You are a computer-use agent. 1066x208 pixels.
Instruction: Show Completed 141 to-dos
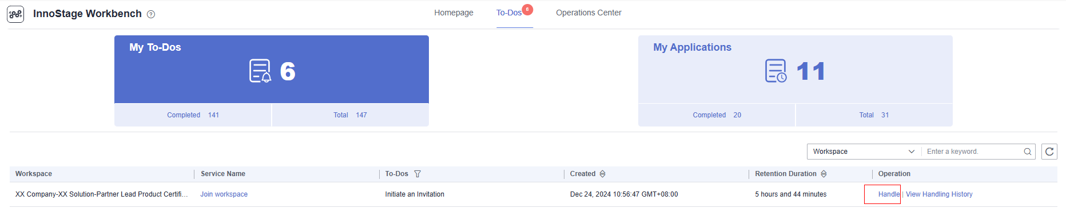(193, 115)
